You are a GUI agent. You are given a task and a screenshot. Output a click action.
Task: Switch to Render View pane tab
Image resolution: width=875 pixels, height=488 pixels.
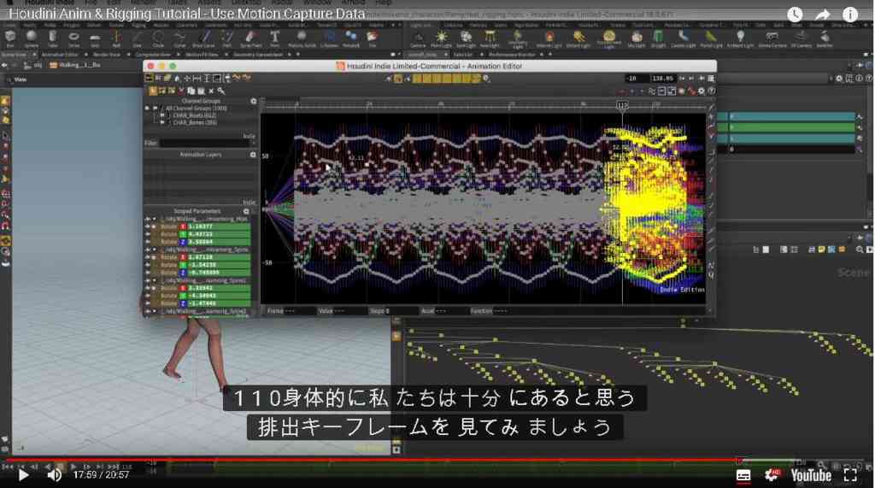click(107, 55)
